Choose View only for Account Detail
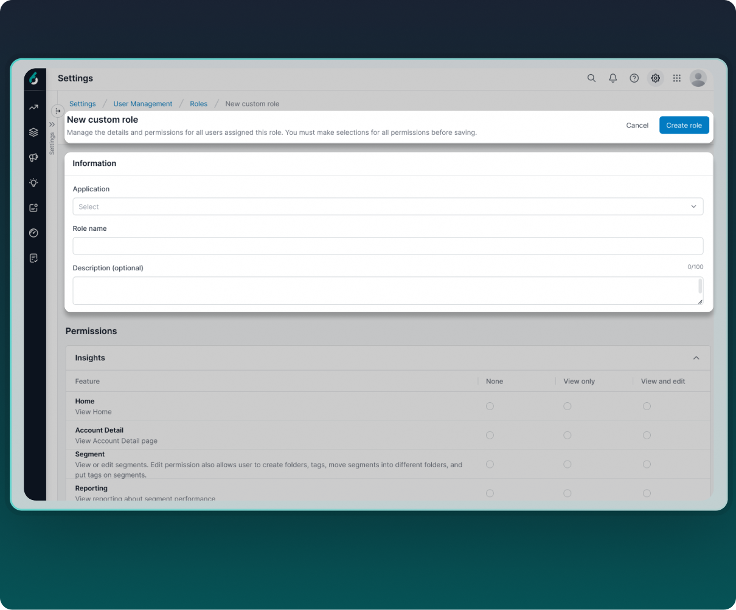This screenshot has height=610, width=736. [568, 435]
